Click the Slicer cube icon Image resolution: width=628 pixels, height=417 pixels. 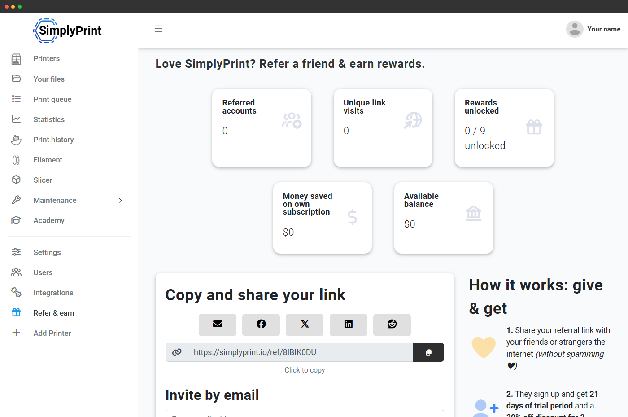[x=16, y=180]
